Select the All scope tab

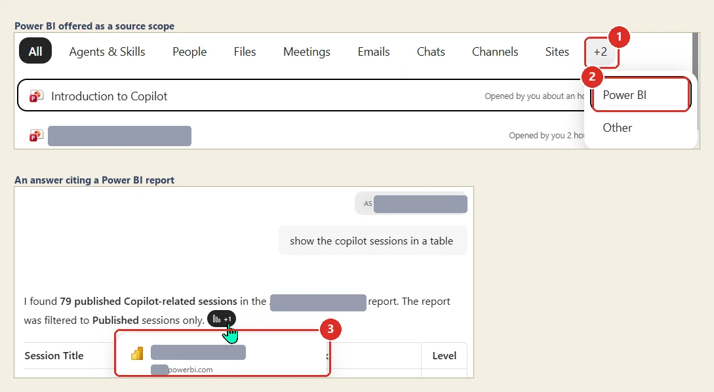(35, 51)
